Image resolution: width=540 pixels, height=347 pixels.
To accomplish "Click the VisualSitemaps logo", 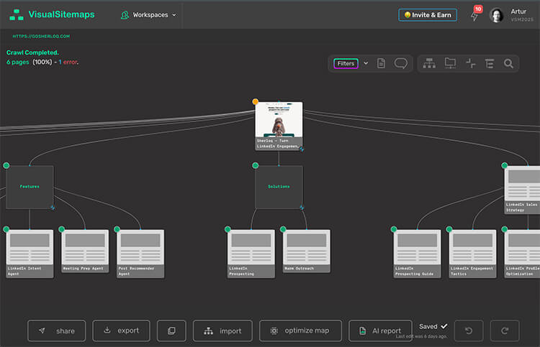I will [52, 14].
